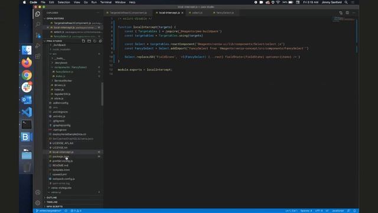Open Terminal from the Dock
The width and height of the screenshot is (378, 213).
[27, 125]
